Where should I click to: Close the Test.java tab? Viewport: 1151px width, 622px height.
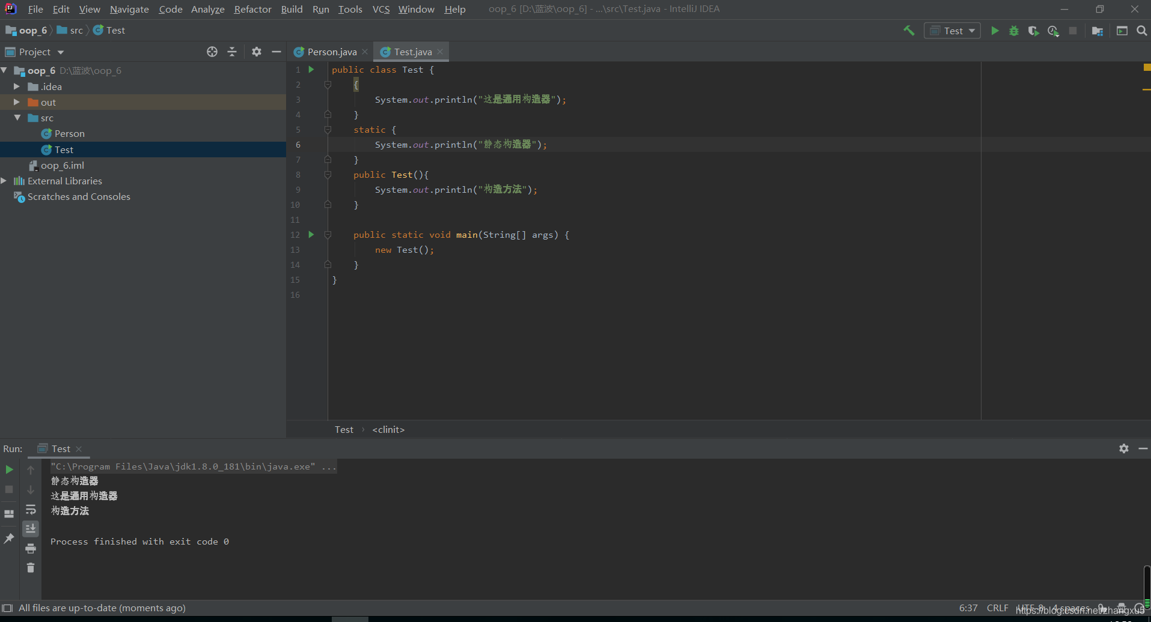(440, 52)
